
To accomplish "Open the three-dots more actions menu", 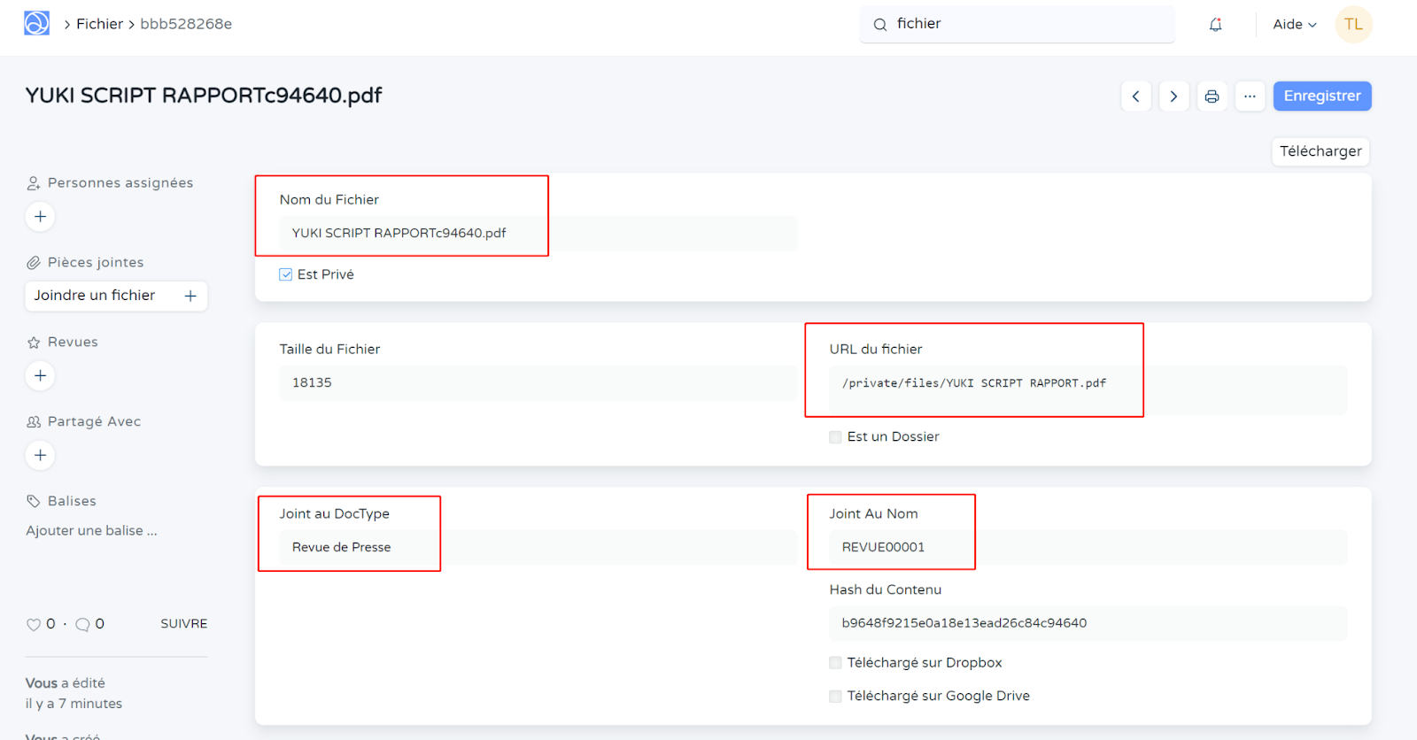I will [x=1250, y=96].
